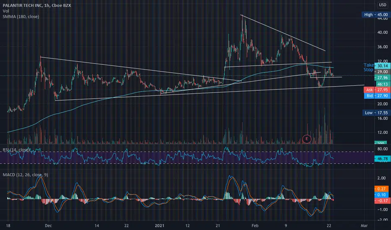Click the Low 17.55 price label
Viewport: 391px width, 230px height.
[x=376, y=112]
